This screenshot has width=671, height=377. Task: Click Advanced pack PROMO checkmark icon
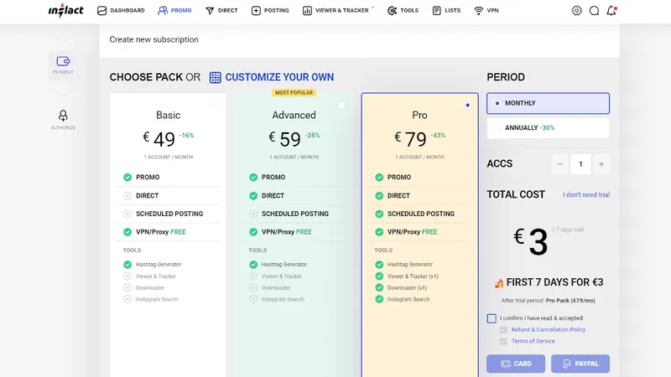pos(253,177)
